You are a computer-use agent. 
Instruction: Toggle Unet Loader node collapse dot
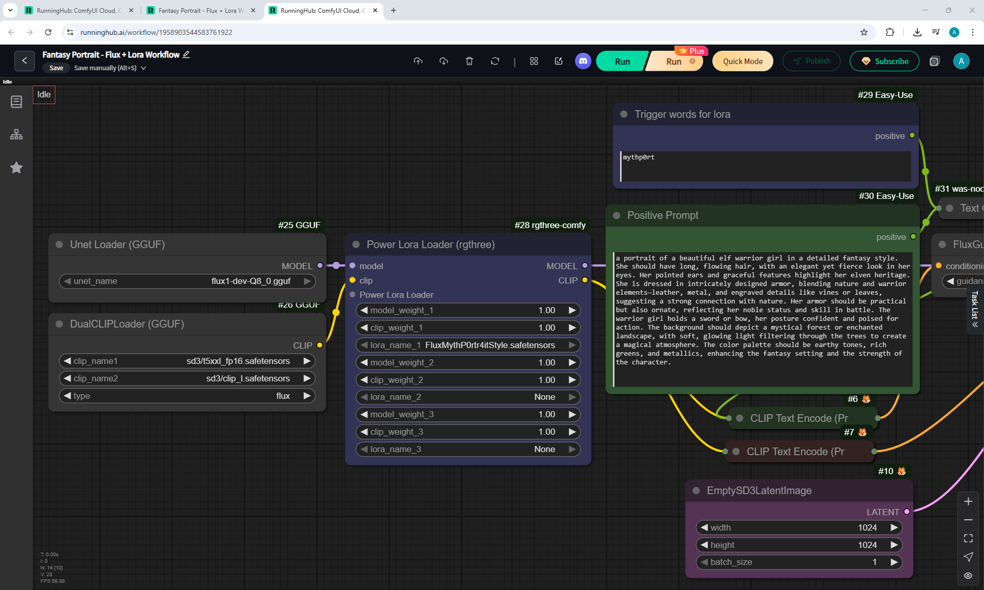59,245
